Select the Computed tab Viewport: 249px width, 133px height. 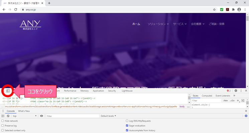(207, 95)
